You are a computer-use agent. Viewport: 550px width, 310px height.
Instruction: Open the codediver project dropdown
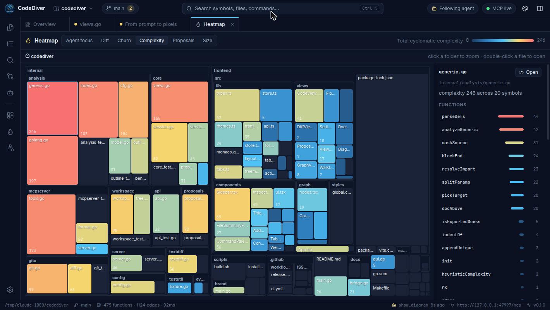point(73,9)
